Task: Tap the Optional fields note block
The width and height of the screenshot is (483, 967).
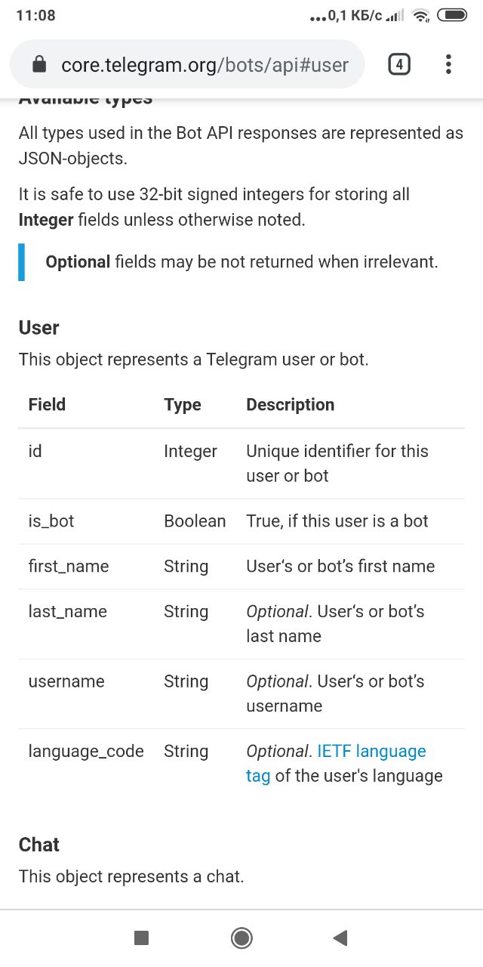Action: (x=241, y=262)
